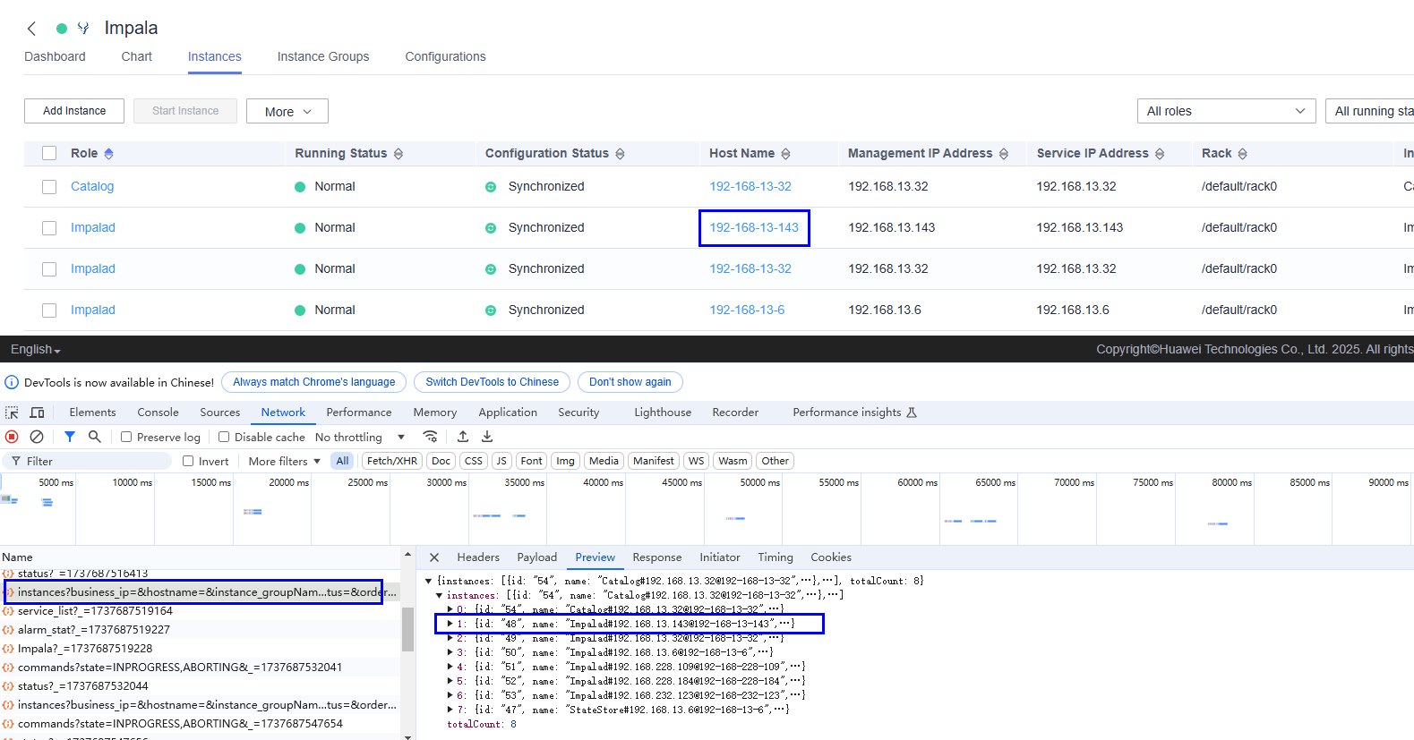Sort table by Role column icon

coord(108,154)
